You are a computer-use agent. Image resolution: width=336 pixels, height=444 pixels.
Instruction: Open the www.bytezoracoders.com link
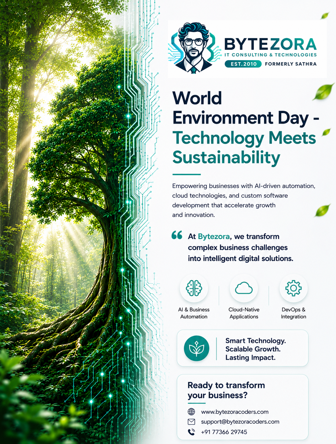[235, 412]
